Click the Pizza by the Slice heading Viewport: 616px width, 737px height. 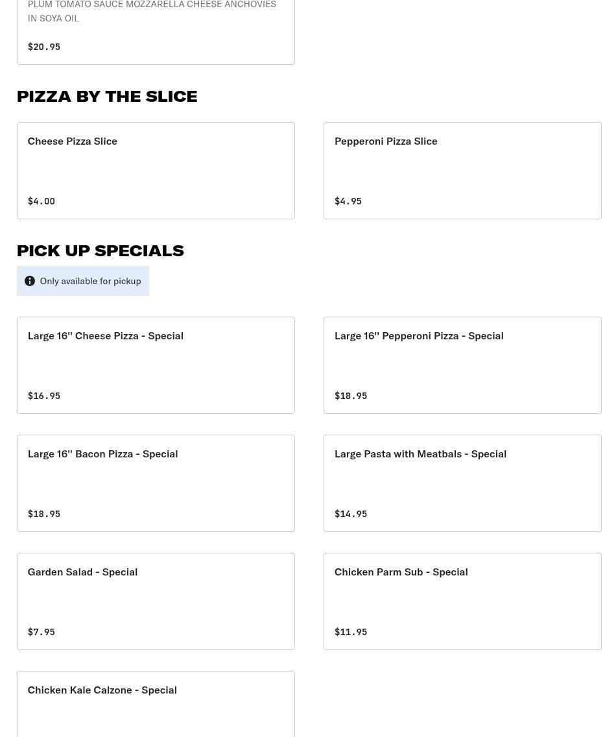[x=107, y=96]
